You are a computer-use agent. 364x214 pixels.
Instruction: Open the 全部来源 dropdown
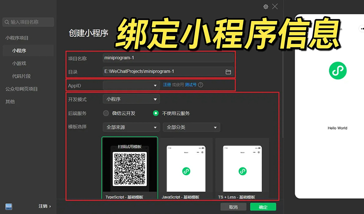[131, 128]
